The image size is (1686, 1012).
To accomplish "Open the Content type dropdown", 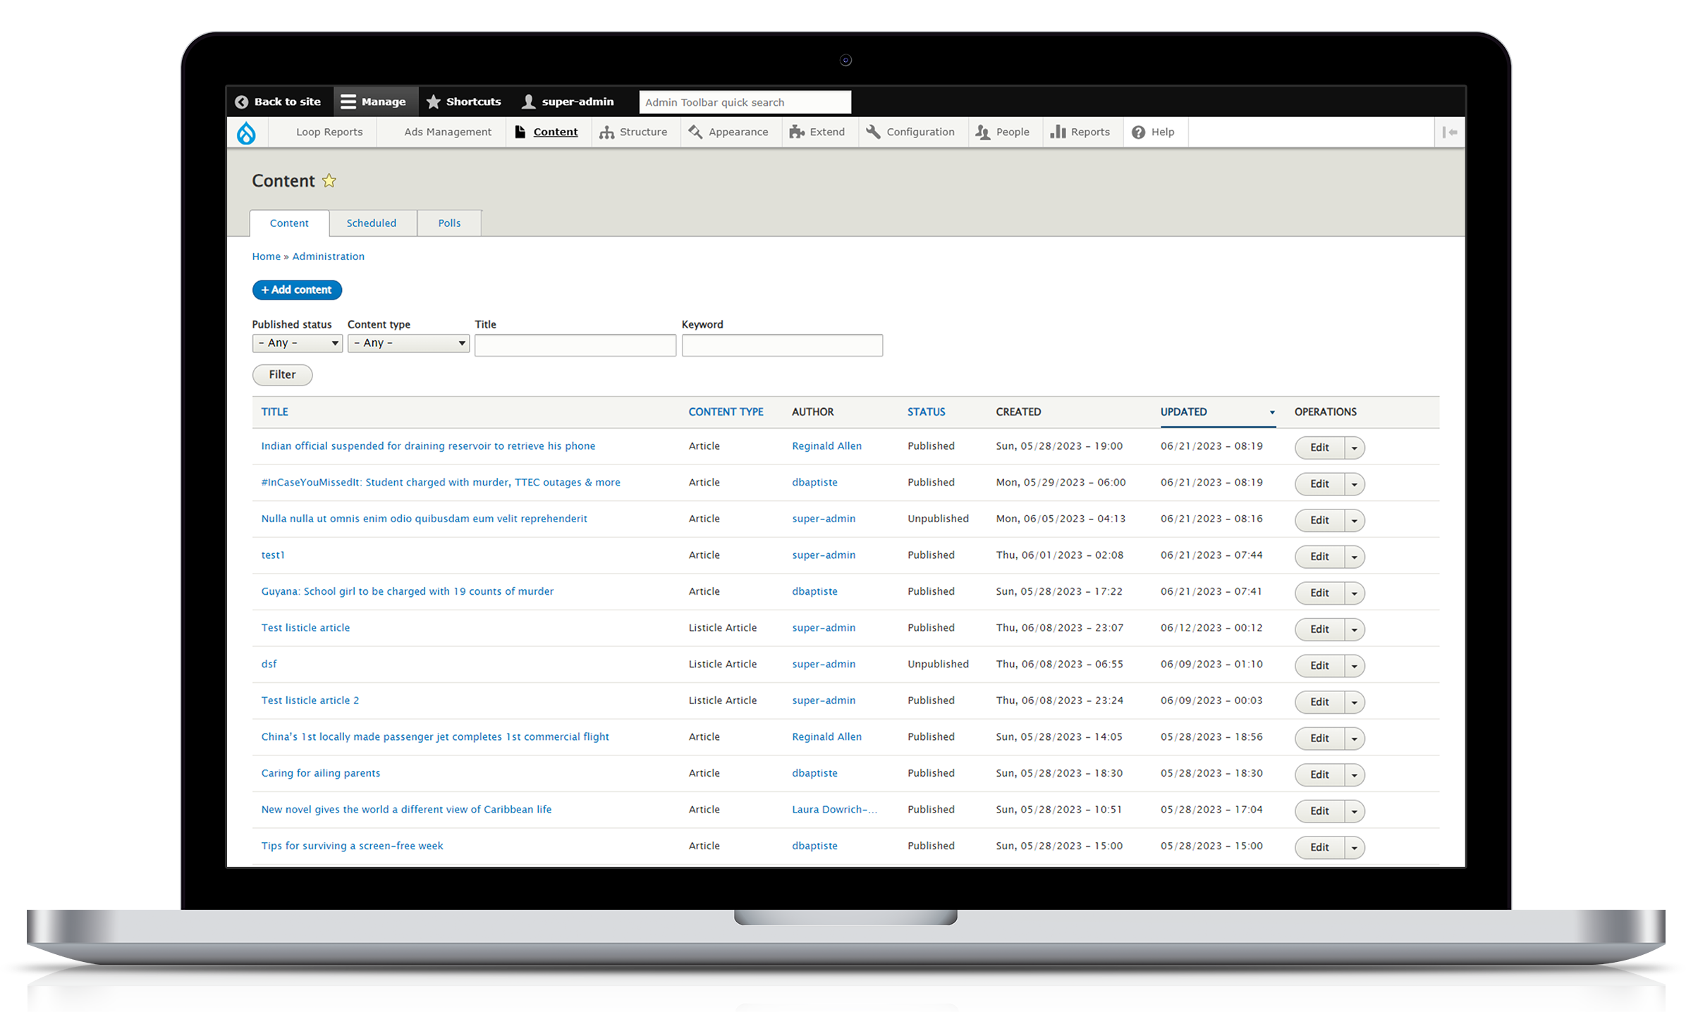I will coord(408,343).
